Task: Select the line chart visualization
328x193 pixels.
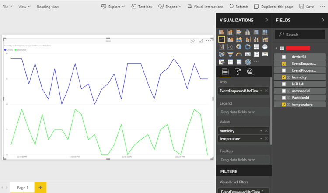Action: click(x=222, y=39)
